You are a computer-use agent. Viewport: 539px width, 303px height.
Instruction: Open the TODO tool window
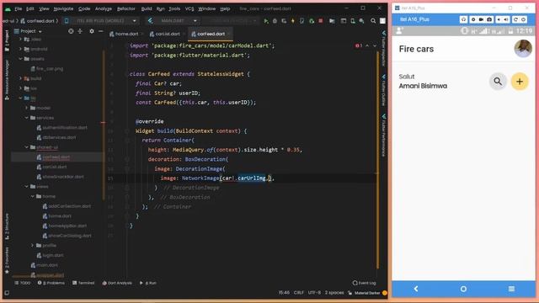pyautogui.click(x=23, y=283)
